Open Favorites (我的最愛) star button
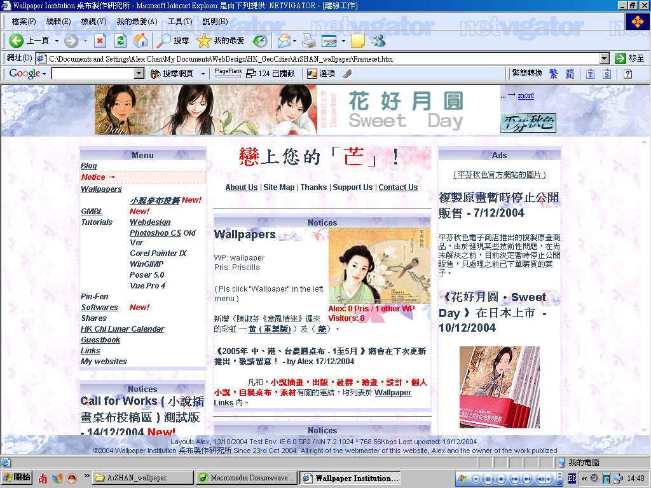 coord(220,40)
